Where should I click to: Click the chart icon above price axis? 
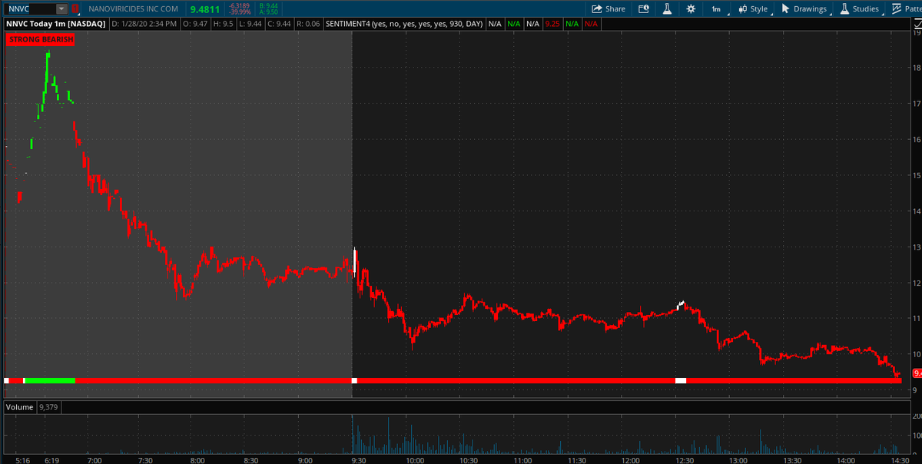click(x=916, y=25)
